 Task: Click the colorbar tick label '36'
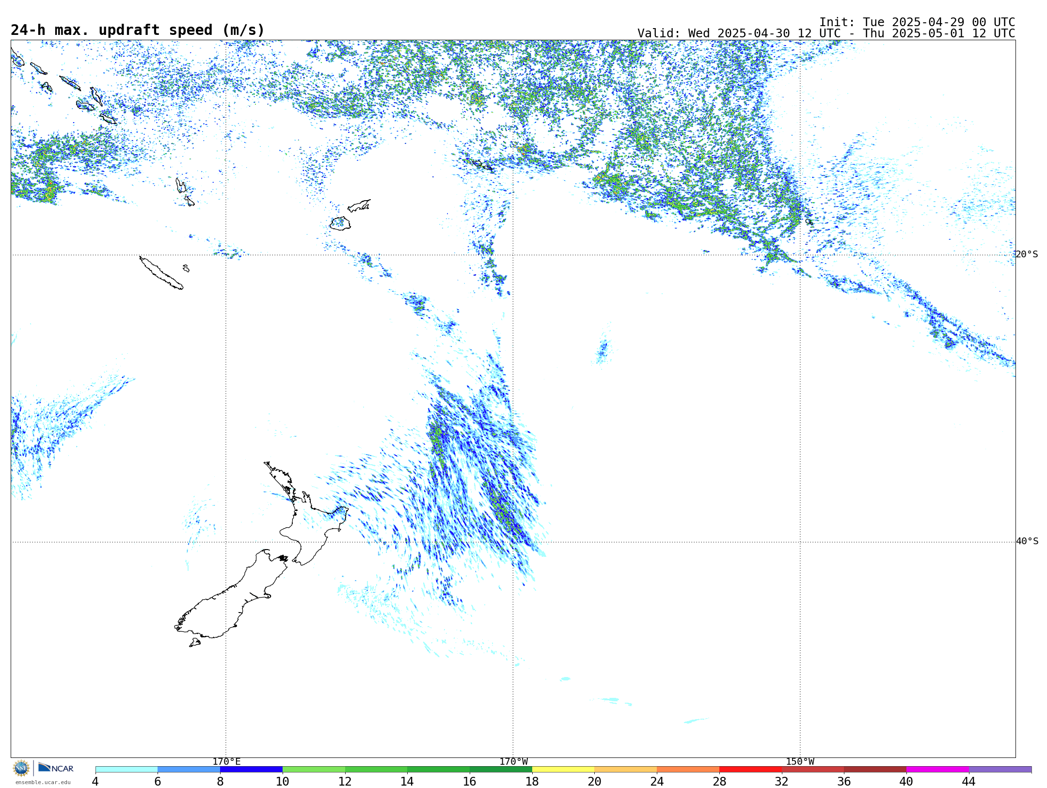[x=844, y=782]
